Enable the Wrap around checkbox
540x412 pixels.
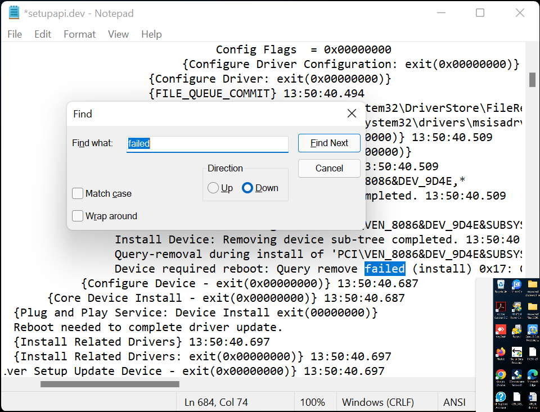click(x=78, y=216)
